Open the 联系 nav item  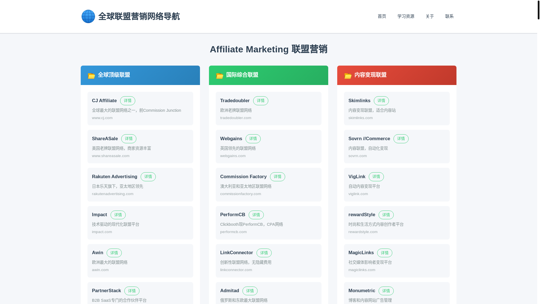point(449,16)
